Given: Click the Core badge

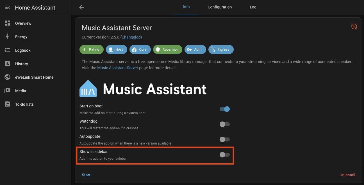Looking at the screenshot, I should click(x=140, y=49).
